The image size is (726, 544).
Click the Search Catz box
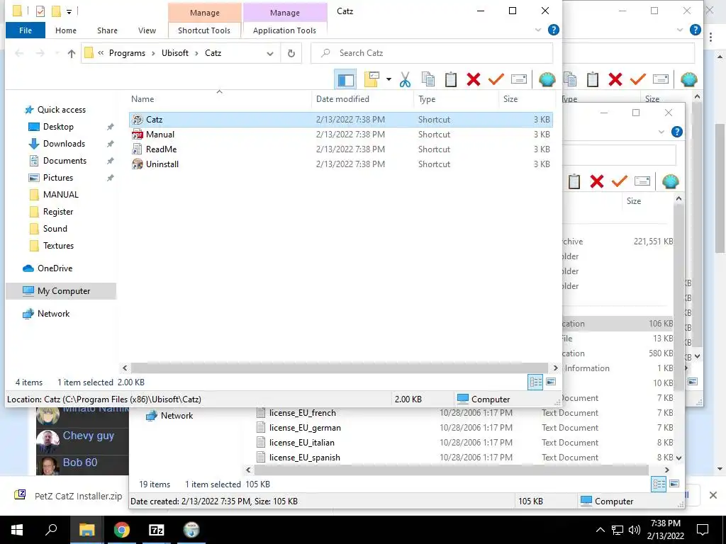[x=432, y=53]
